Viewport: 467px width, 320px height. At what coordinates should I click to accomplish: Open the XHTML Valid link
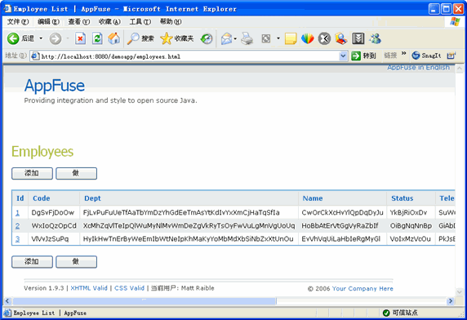click(89, 288)
